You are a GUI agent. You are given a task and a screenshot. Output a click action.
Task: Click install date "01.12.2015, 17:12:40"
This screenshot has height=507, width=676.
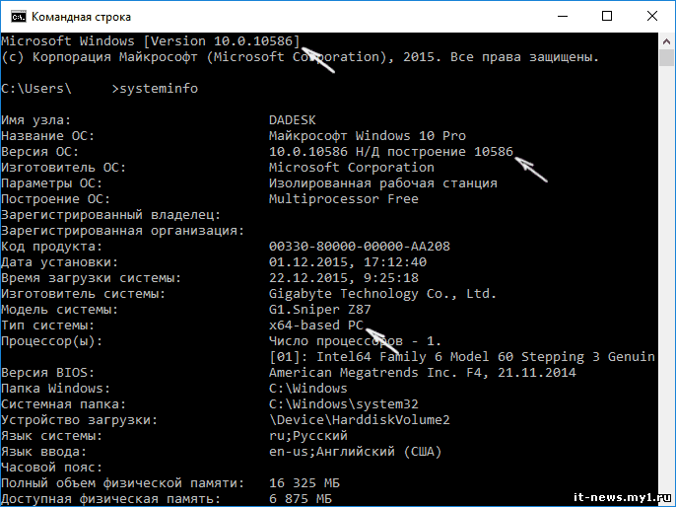pos(348,262)
